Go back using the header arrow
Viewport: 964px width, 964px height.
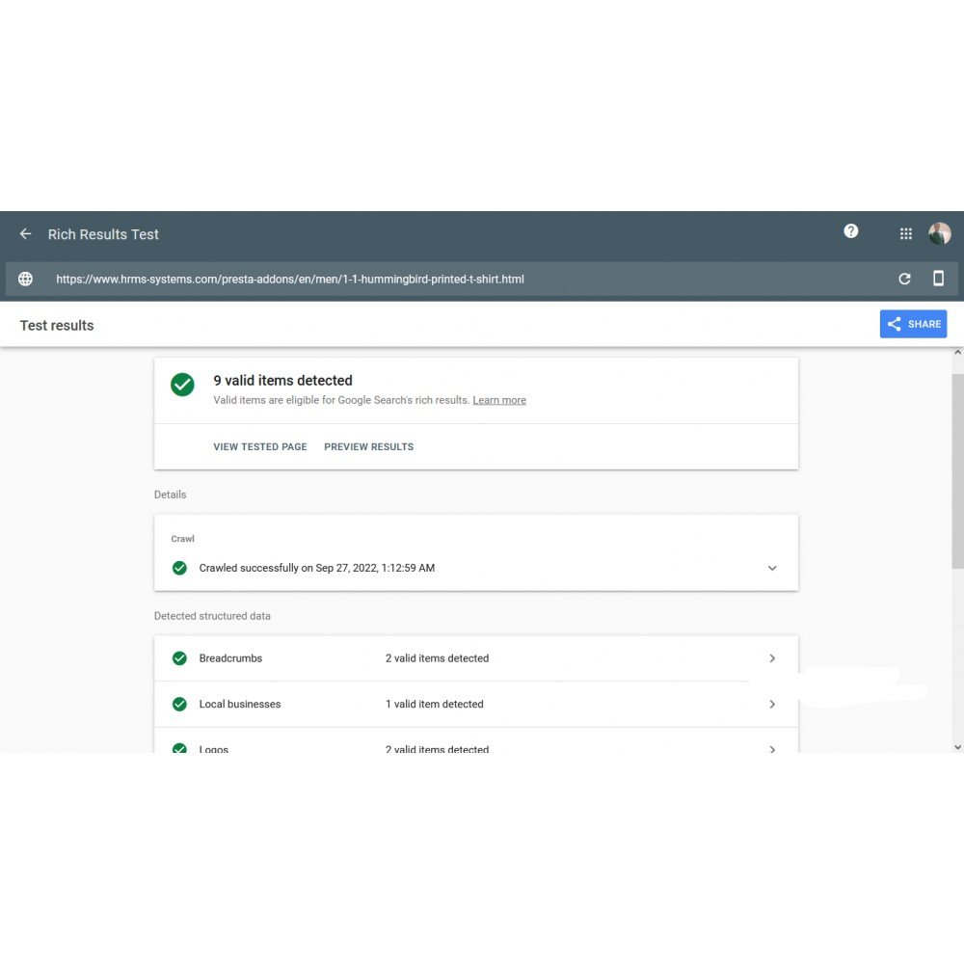click(25, 233)
